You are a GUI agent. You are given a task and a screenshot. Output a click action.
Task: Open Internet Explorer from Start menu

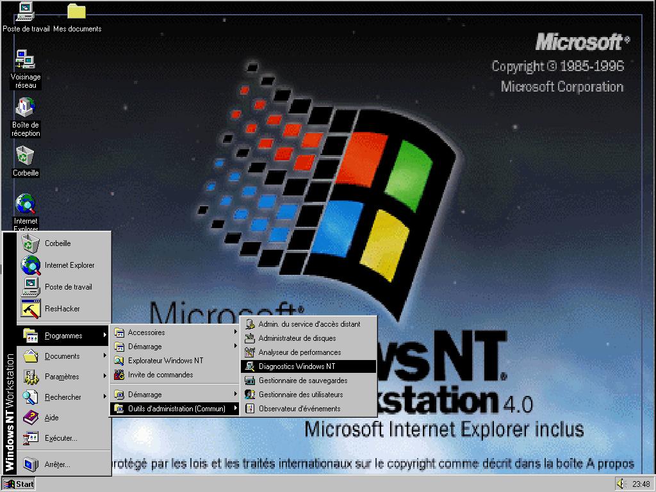(69, 265)
